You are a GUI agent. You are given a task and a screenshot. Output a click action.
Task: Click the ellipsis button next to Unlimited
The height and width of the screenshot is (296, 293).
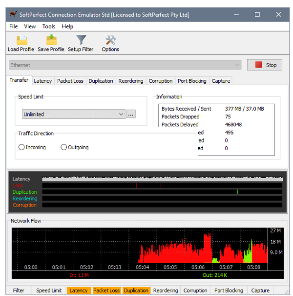131,114
